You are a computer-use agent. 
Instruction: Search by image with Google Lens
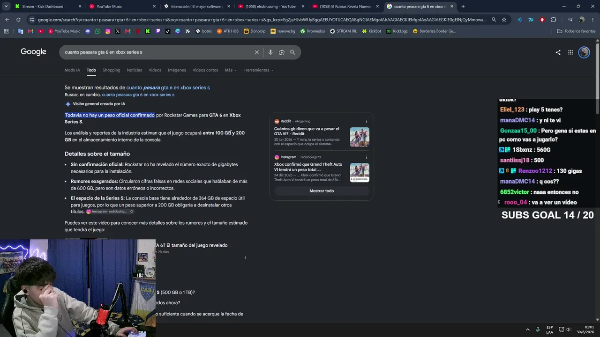282,52
